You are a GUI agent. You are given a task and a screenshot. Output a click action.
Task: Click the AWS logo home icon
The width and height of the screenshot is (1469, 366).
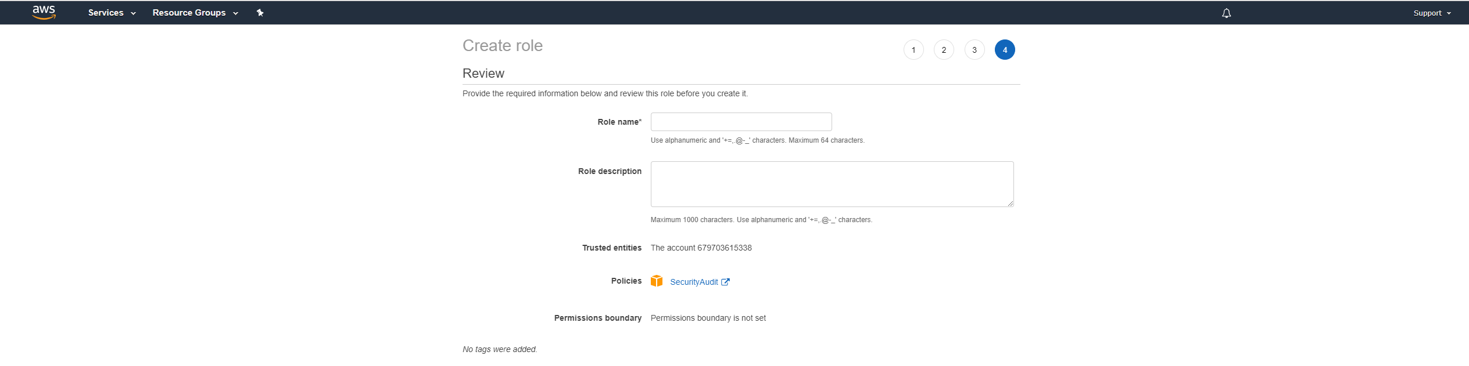44,12
